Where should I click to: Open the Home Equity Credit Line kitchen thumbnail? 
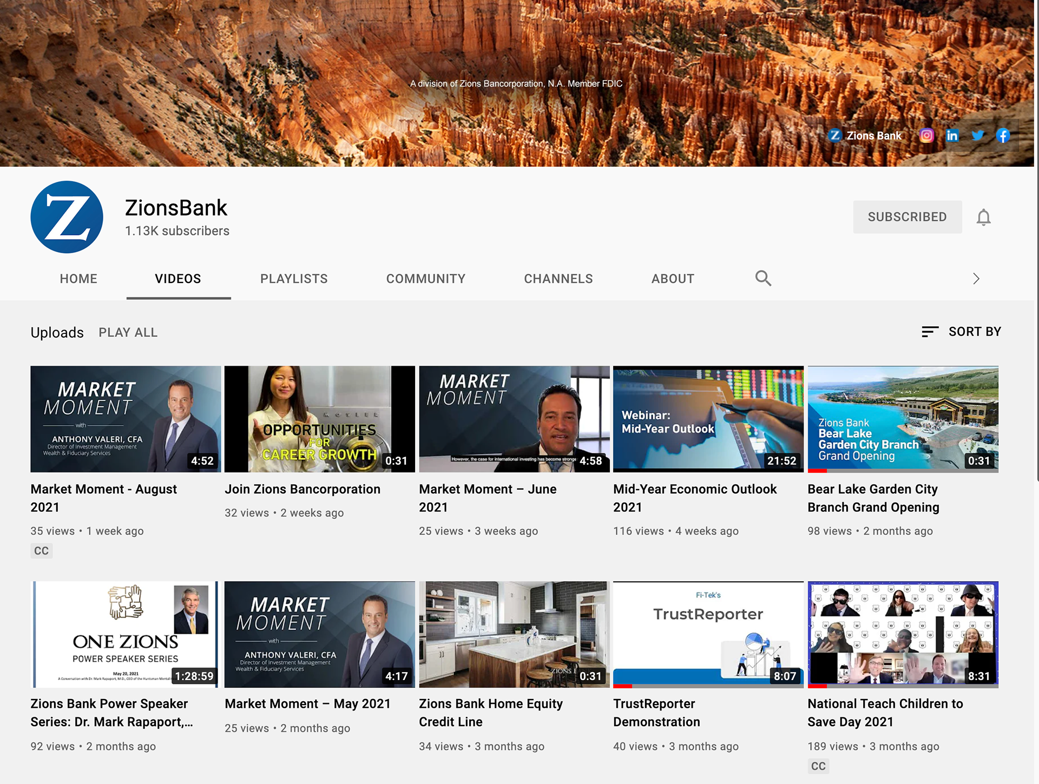tap(514, 635)
